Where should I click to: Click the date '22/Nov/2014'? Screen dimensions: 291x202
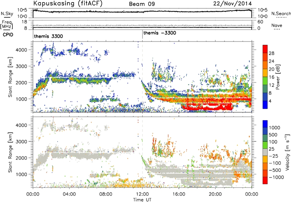coord(232,4)
